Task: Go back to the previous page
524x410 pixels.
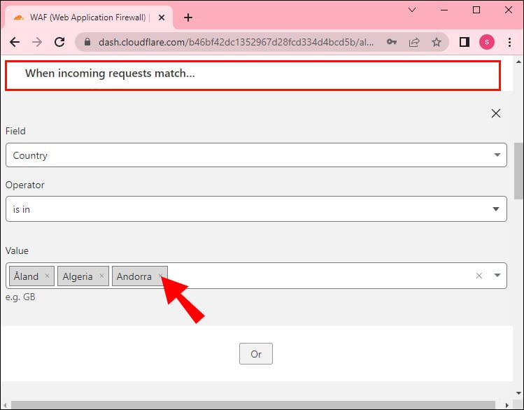Action: point(15,42)
